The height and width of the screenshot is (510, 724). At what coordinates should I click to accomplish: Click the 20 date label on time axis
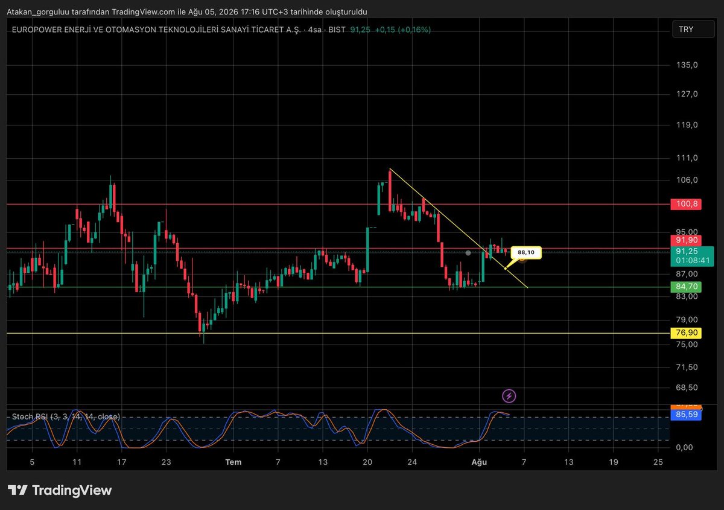367,462
